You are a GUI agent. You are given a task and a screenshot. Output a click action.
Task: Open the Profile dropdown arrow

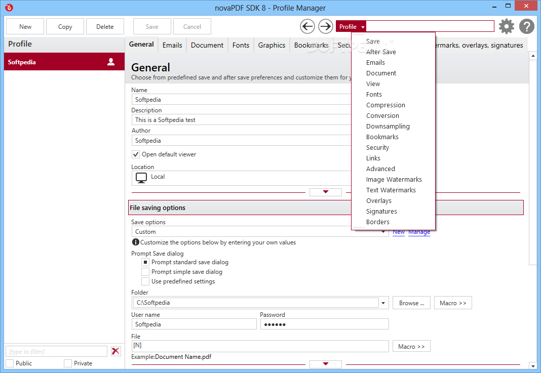click(x=363, y=26)
